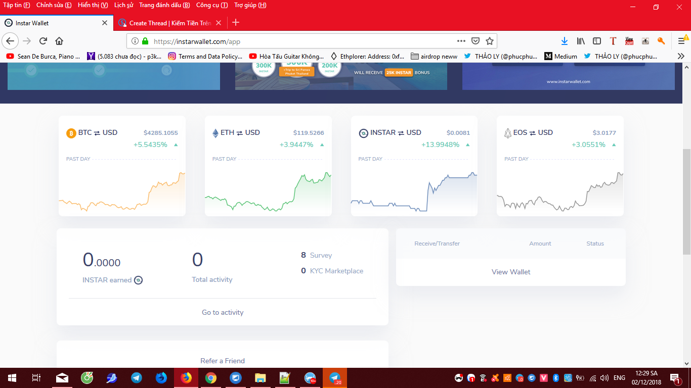Open the Hiển thị (View) menu
Viewport: 691px width, 388px height.
click(x=93, y=5)
